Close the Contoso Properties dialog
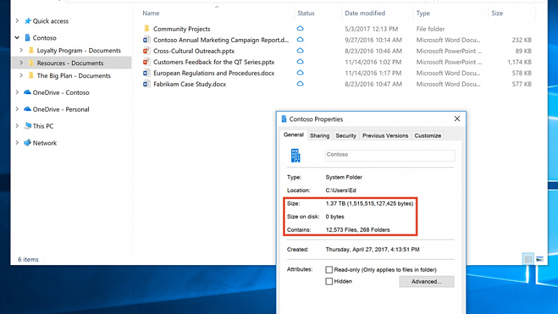Image resolution: width=558 pixels, height=314 pixels. 457,119
